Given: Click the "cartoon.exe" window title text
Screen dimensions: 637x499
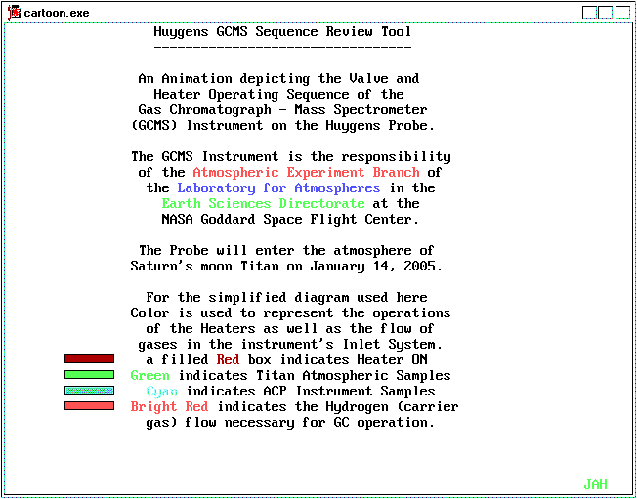Looking at the screenshot, I should pos(57,13).
